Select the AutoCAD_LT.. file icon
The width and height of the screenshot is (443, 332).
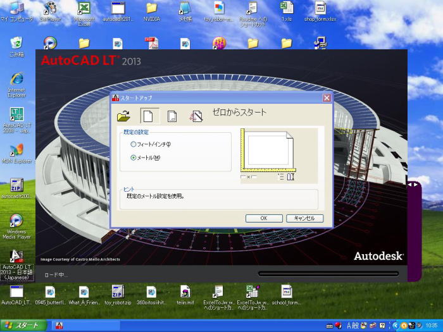16,295
